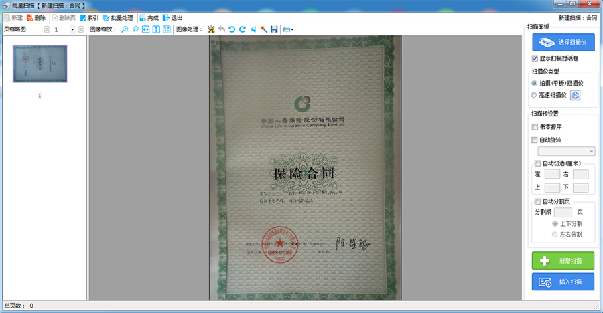
Task: Select 拍摄(平板)扫描仪 radio option
Action: pyautogui.click(x=534, y=83)
